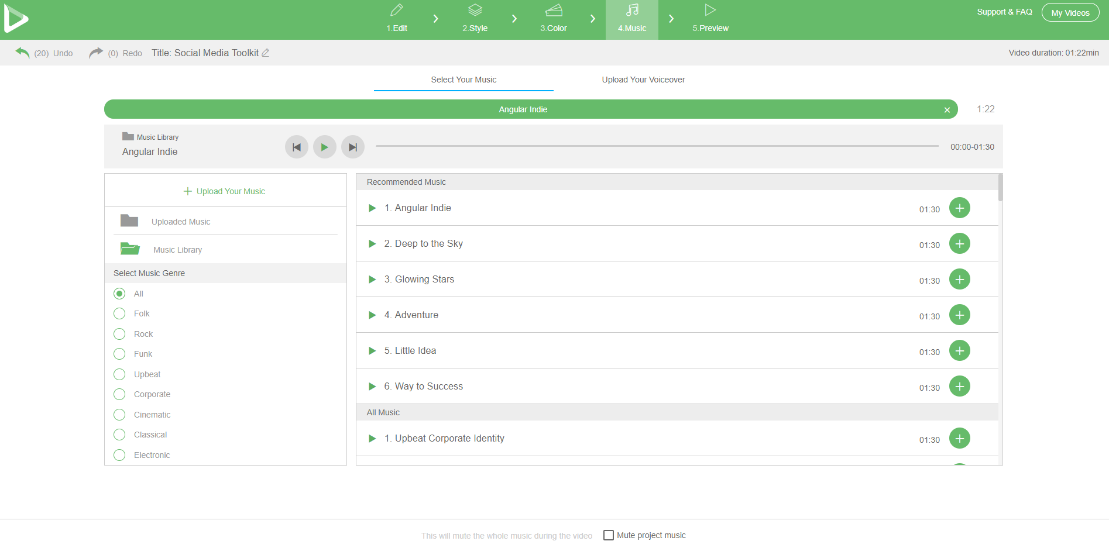
Task: Click the Redo arrow
Action: tap(95, 53)
